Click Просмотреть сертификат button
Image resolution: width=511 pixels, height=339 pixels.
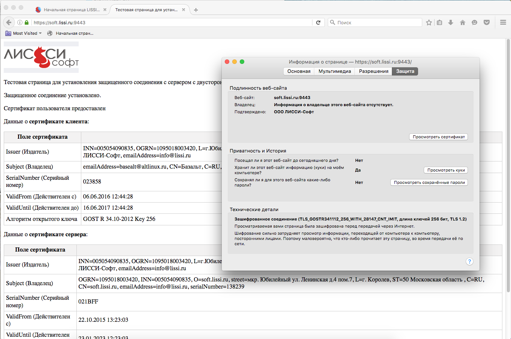pyautogui.click(x=438, y=137)
